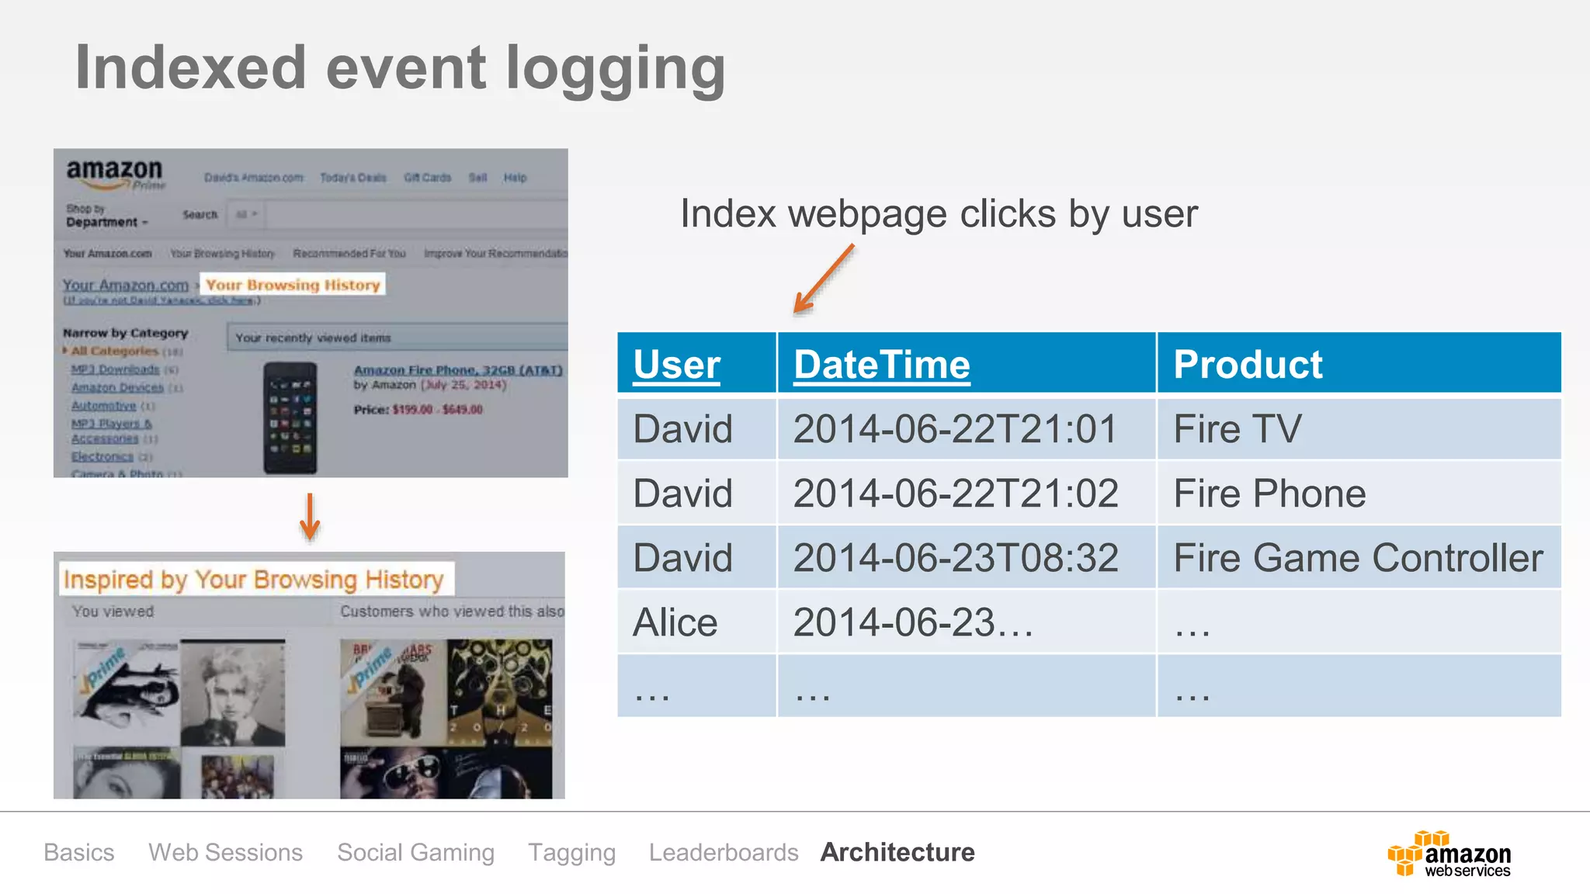Click the 2014-06-22T21:01 timestamp cell
The height and width of the screenshot is (894, 1590).
click(x=967, y=428)
